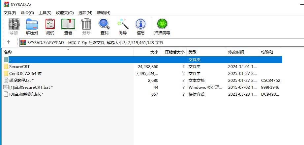Show archive Info (信息) icon

point(140,24)
